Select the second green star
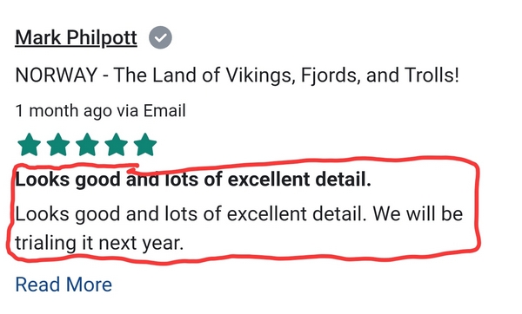This screenshot has width=522, height=314. pos(58,145)
